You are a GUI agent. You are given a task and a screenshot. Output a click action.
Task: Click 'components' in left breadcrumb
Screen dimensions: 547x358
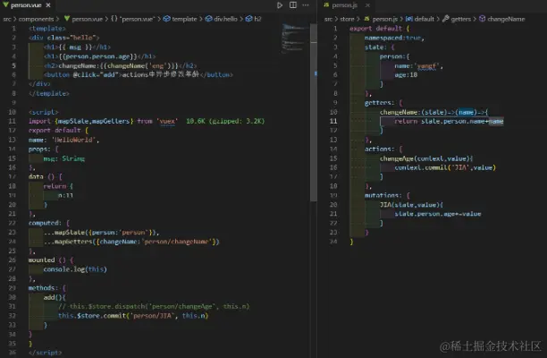coord(36,19)
